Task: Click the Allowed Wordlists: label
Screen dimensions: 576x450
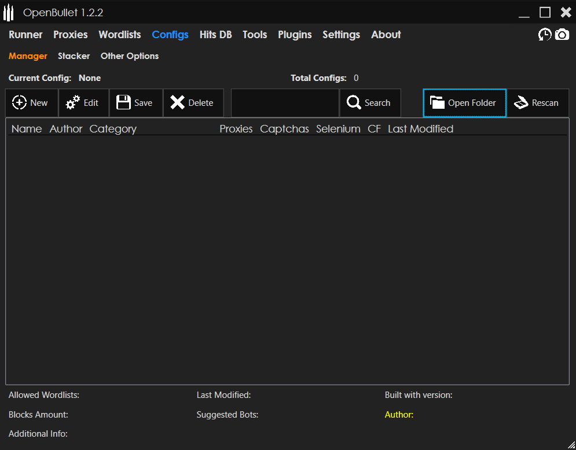Action: coord(44,395)
